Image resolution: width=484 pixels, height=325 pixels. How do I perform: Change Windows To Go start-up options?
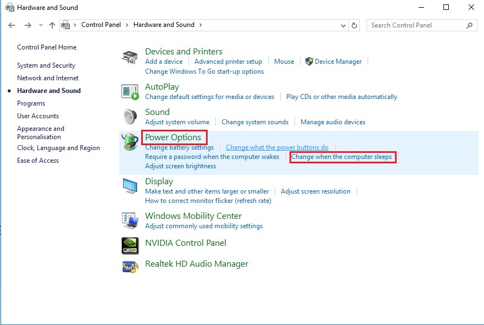pyautogui.click(x=204, y=71)
